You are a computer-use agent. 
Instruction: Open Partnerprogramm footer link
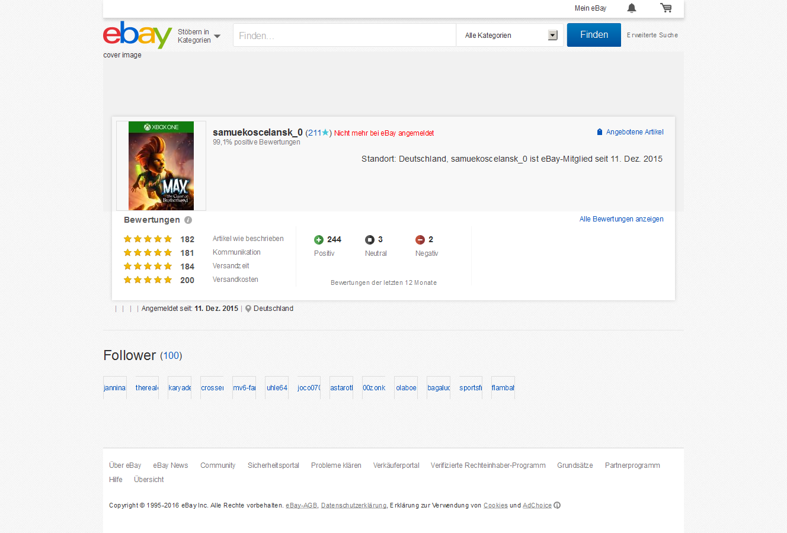[x=632, y=465]
